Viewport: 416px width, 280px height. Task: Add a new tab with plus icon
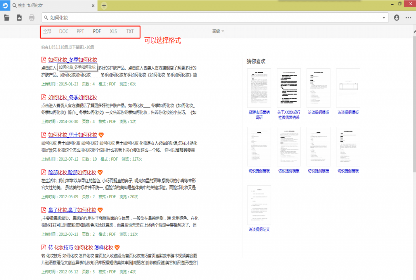104,6
